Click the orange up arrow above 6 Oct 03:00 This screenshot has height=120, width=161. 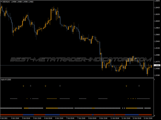[x=46, y=86]
